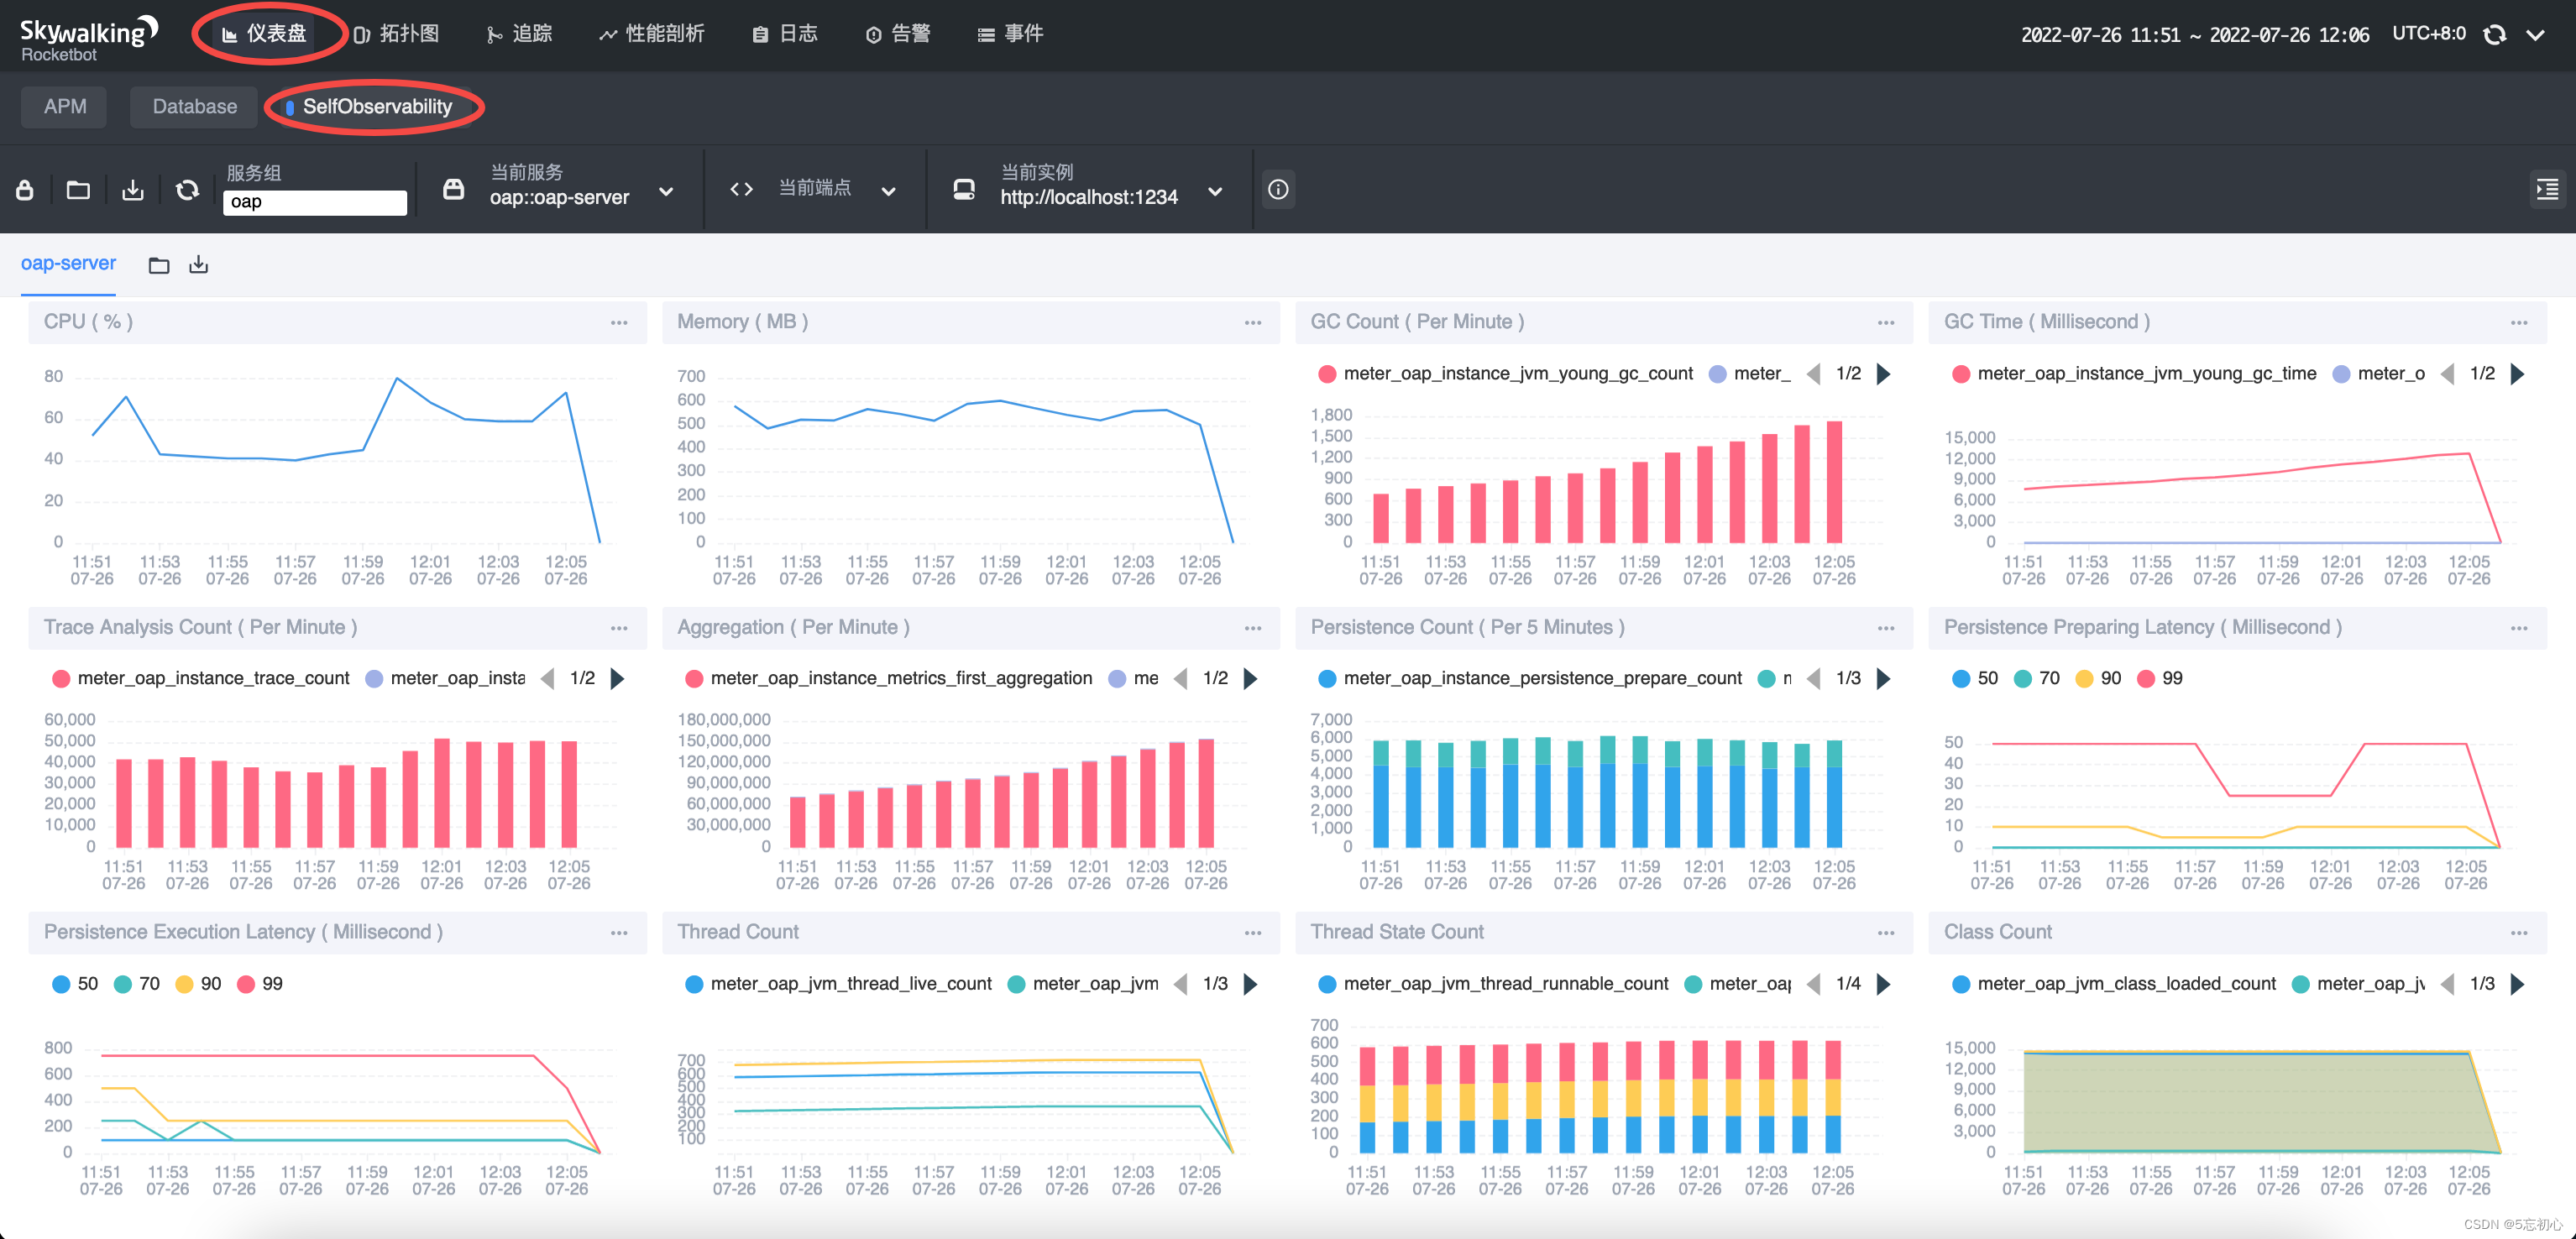The image size is (2576, 1239).
Task: Open Thread Count panel more-options menu
Action: [x=1252, y=932]
